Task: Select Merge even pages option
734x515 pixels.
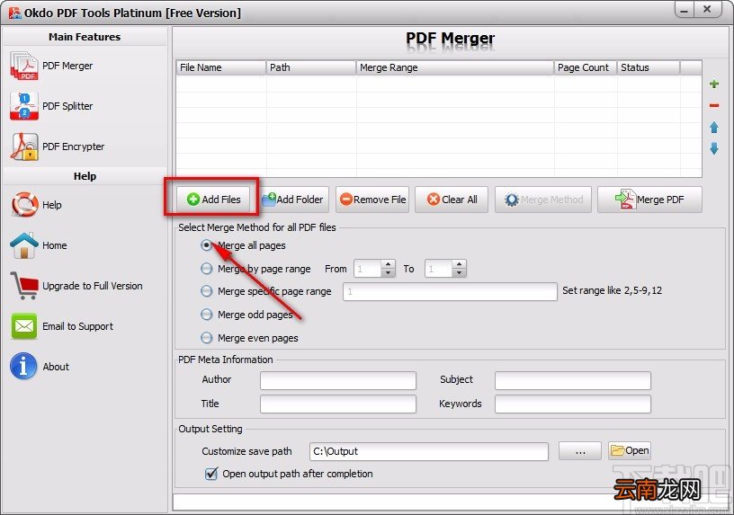Action: tap(207, 338)
